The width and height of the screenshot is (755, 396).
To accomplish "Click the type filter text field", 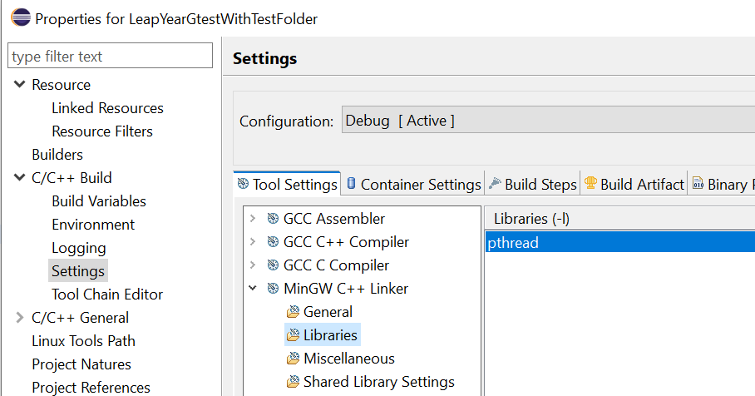I will pyautogui.click(x=110, y=57).
